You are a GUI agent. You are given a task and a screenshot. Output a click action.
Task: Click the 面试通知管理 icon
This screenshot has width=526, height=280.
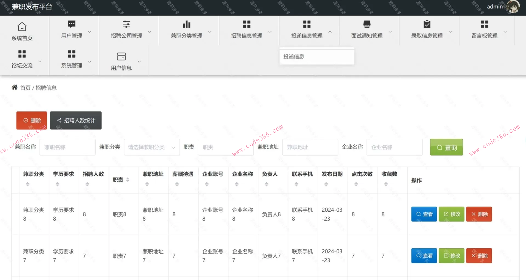(367, 24)
